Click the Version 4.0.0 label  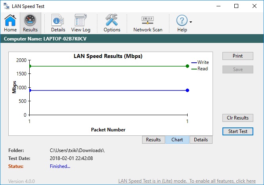[x=21, y=181]
